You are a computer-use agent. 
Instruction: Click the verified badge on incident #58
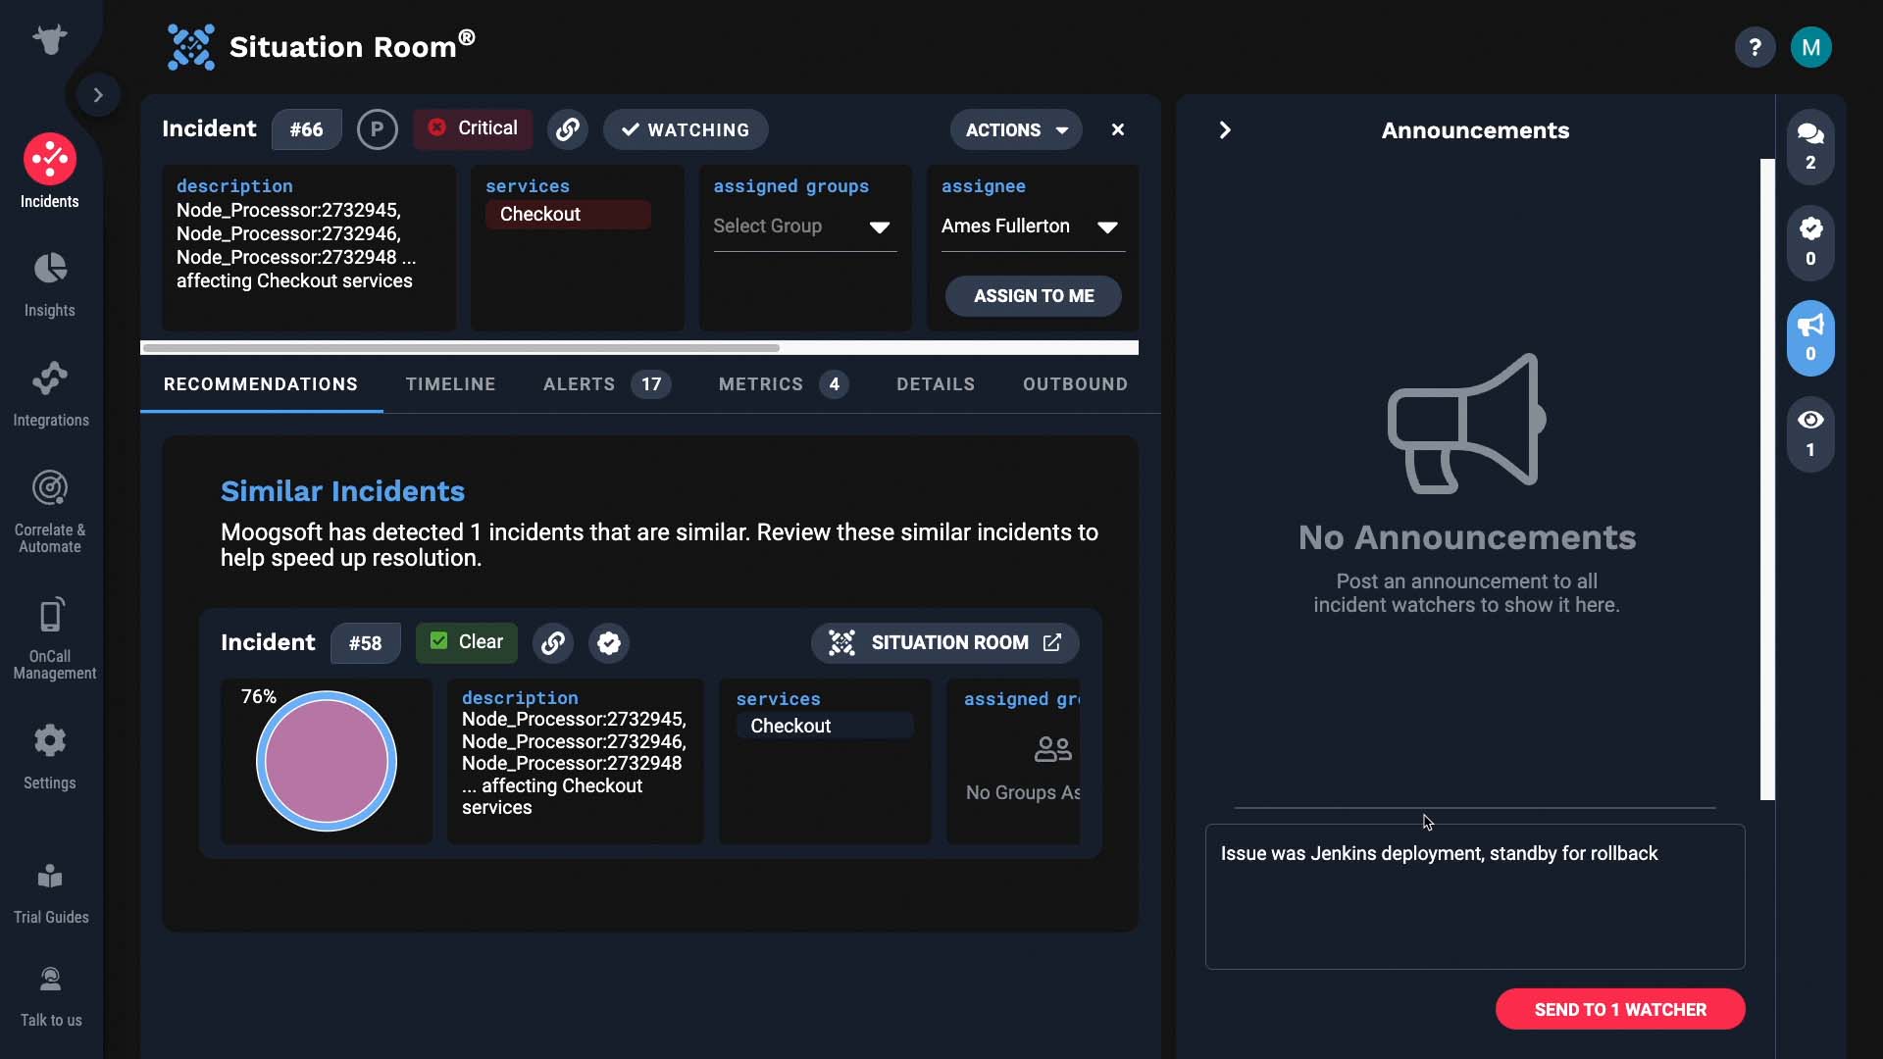pyautogui.click(x=609, y=642)
